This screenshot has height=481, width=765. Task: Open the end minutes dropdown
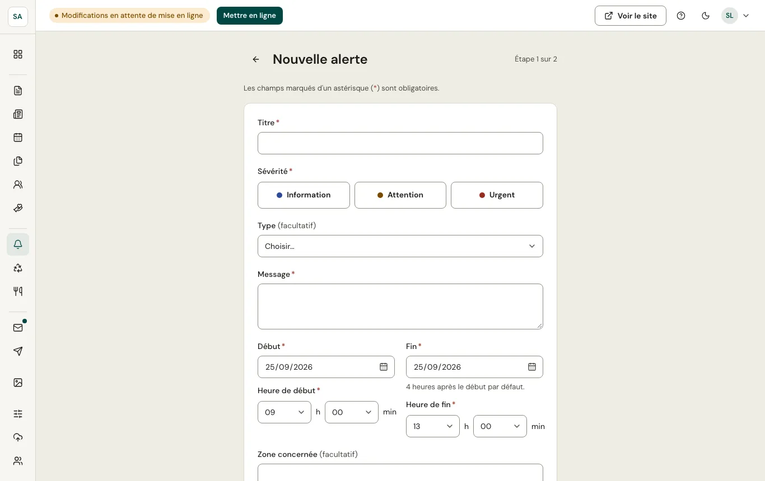500,426
